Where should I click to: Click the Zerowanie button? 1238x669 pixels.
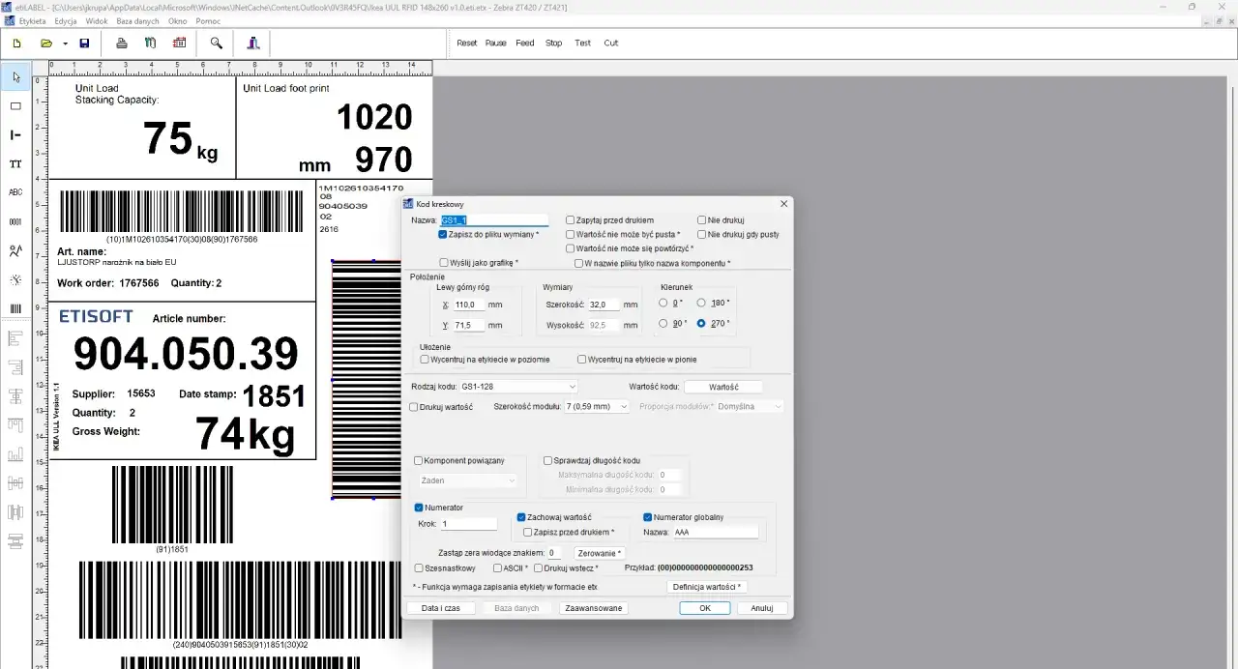600,553
